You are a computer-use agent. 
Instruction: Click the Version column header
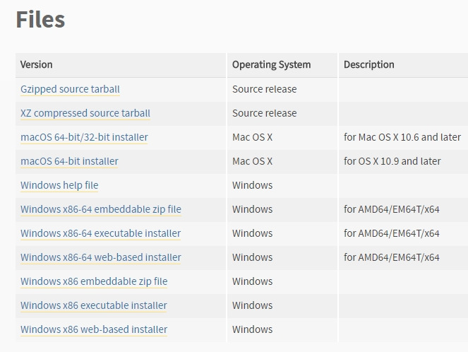[37, 64]
